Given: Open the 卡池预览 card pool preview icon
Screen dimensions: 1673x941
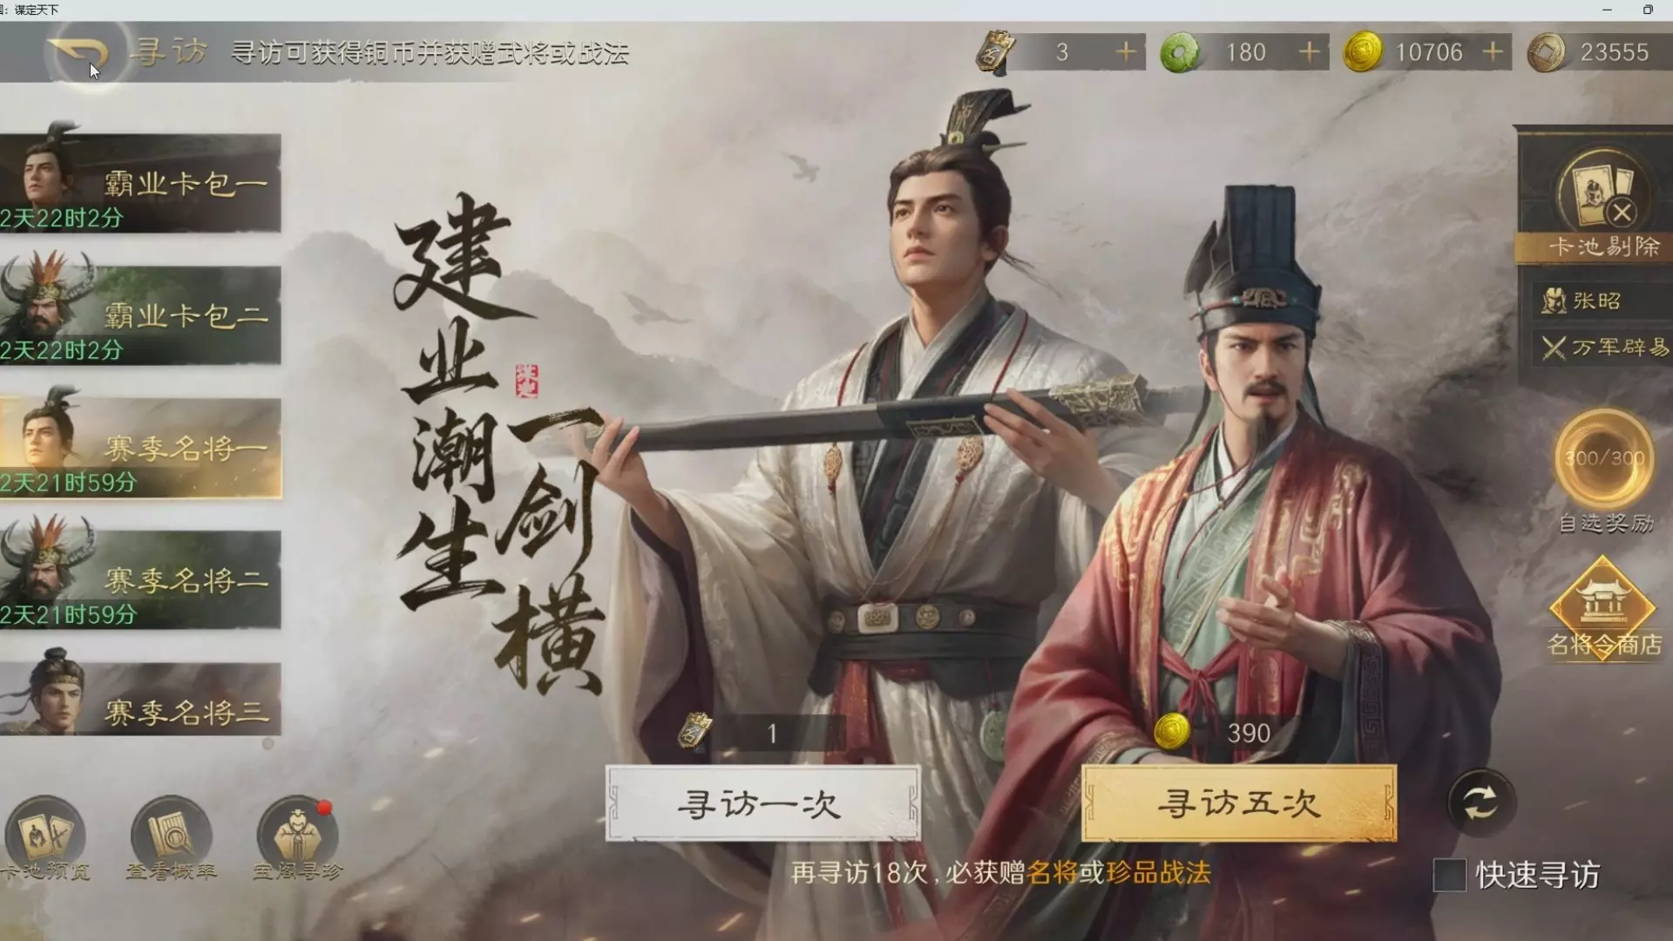Looking at the screenshot, I should click(45, 835).
